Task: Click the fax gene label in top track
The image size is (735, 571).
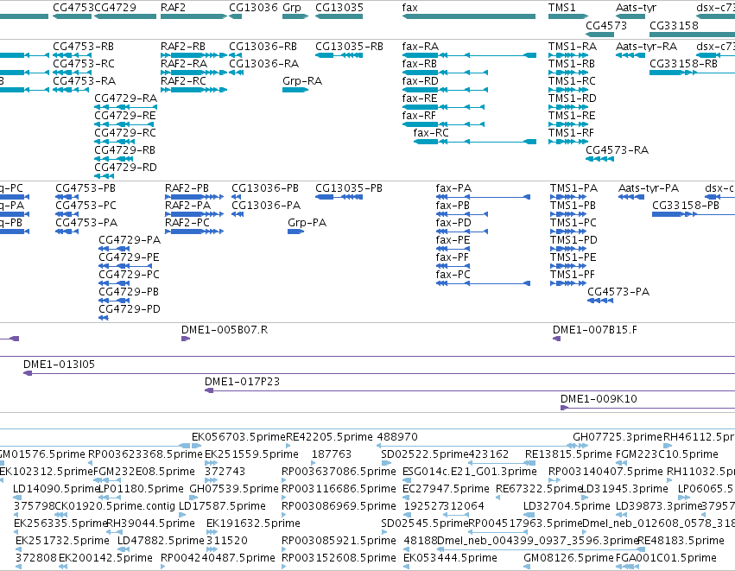Action: (409, 8)
